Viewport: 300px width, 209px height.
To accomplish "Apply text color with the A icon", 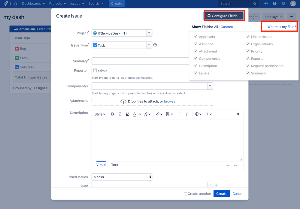I will [135, 114].
